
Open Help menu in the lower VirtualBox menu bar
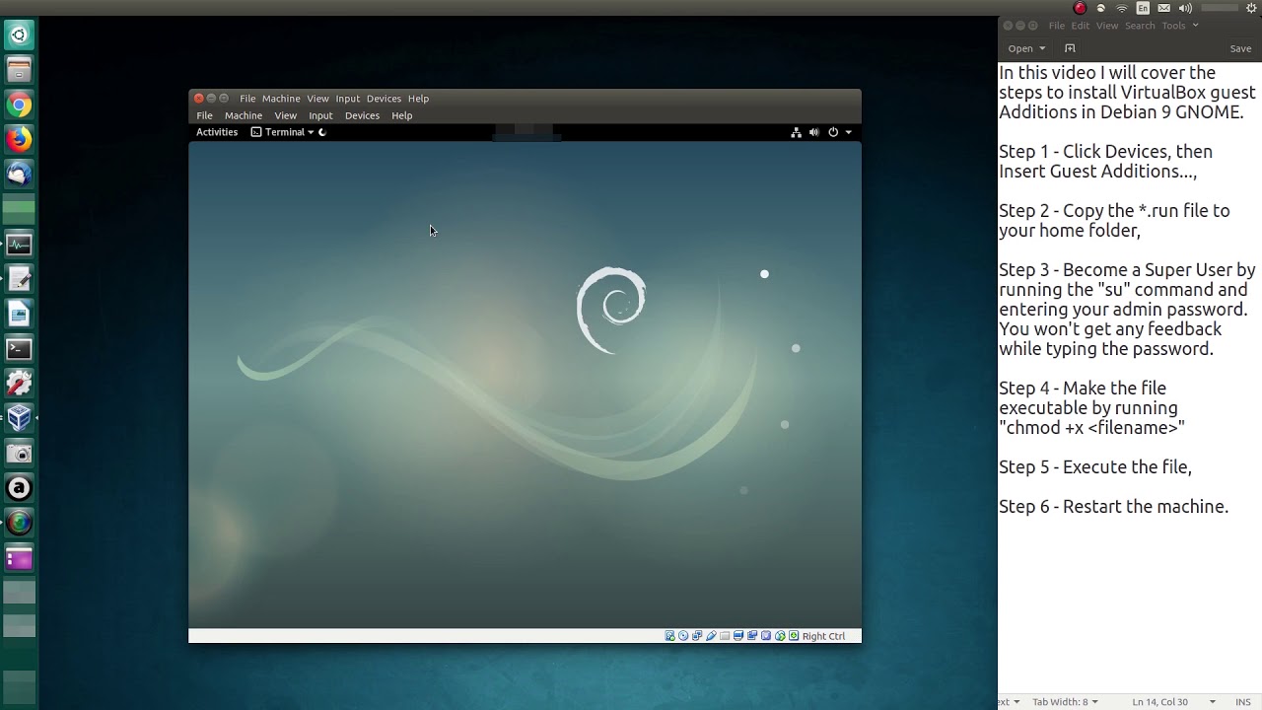point(401,115)
